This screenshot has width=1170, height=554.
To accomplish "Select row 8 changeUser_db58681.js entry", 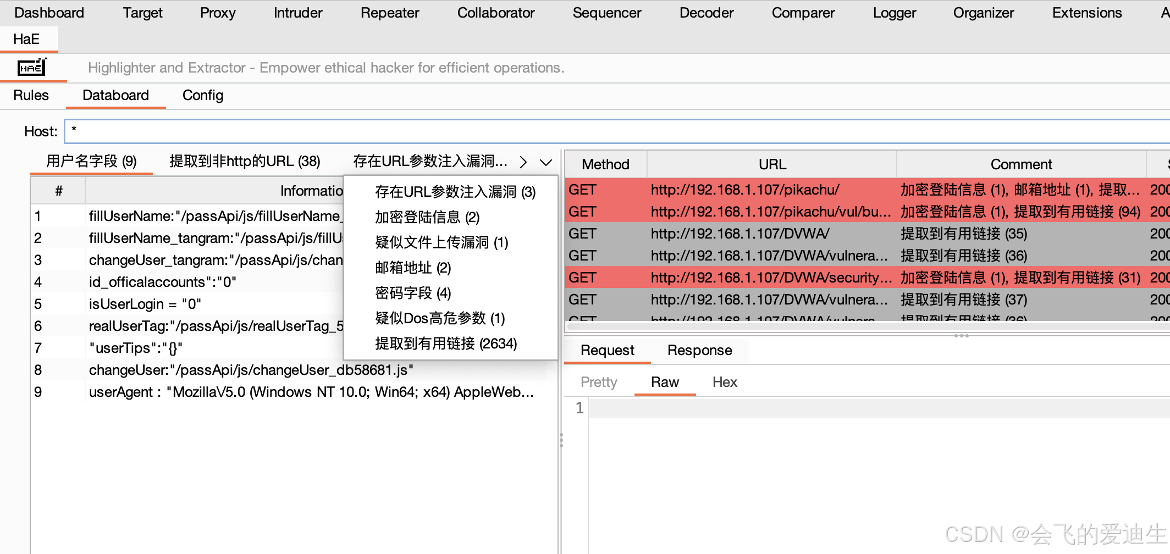I will 289,370.
